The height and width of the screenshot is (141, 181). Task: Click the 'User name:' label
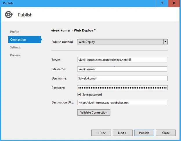pyautogui.click(x=59, y=78)
